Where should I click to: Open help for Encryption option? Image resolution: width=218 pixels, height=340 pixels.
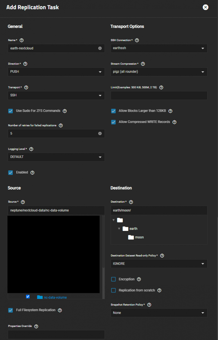[139, 279]
